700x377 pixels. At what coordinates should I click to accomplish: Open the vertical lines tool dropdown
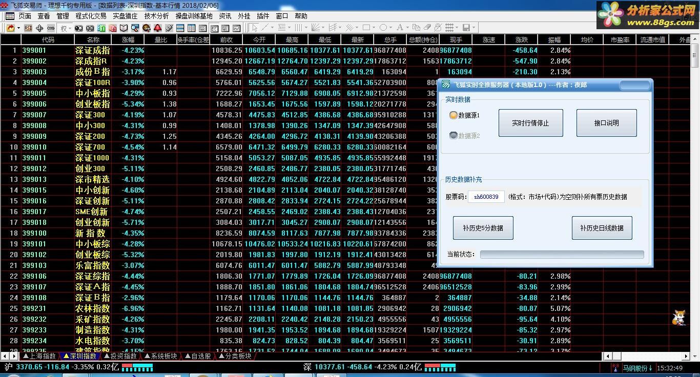tap(306, 28)
